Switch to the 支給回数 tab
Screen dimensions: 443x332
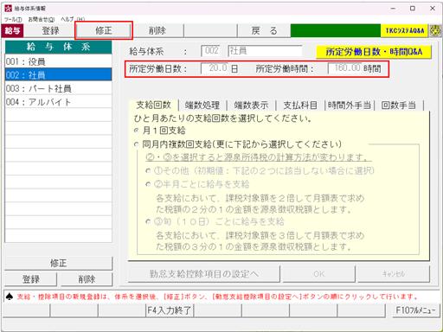coord(153,105)
